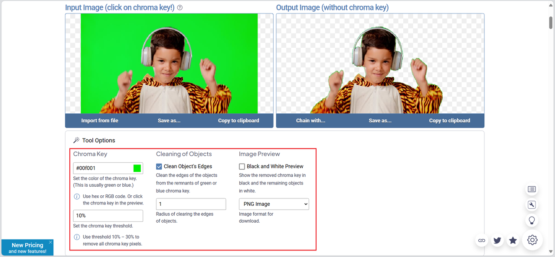
Task: Click Import from file button
Action: point(100,121)
